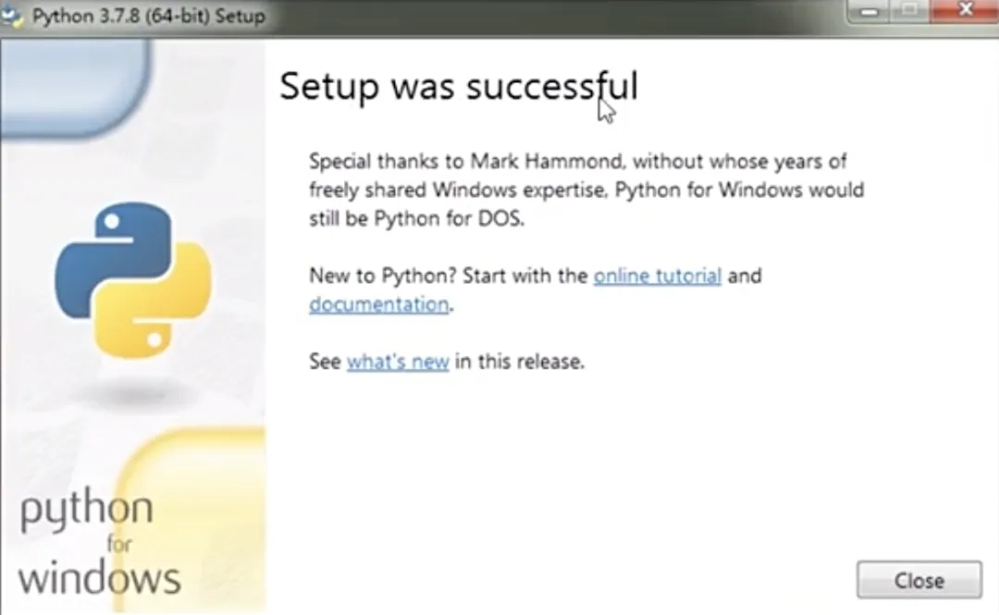The image size is (999, 615).
Task: Click the Python installer icon in title bar
Action: point(13,17)
